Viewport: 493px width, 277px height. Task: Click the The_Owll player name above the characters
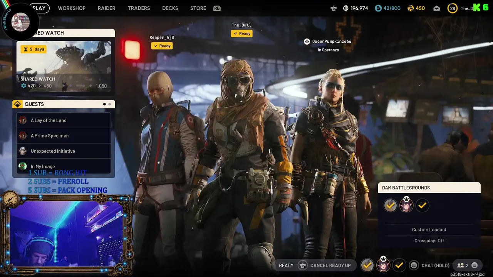click(241, 25)
